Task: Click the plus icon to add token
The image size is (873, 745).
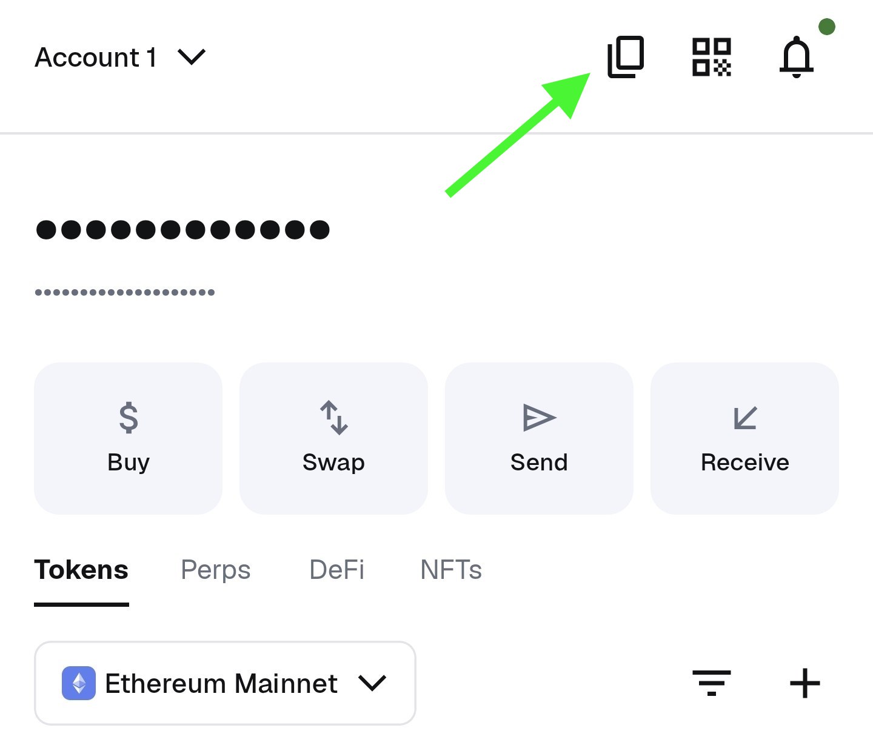Action: pos(804,683)
